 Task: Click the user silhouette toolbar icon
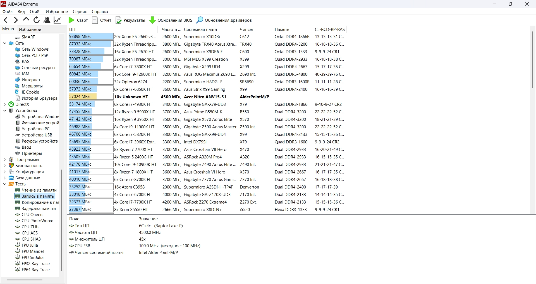[47, 20]
